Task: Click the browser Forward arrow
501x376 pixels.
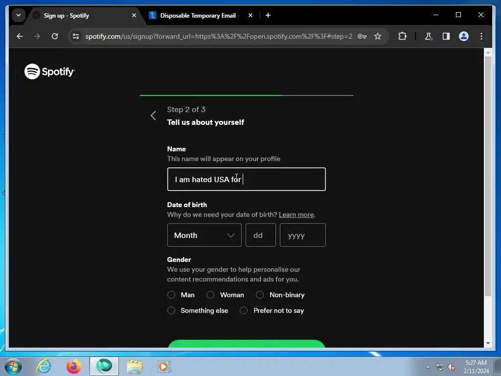Action: click(37, 36)
